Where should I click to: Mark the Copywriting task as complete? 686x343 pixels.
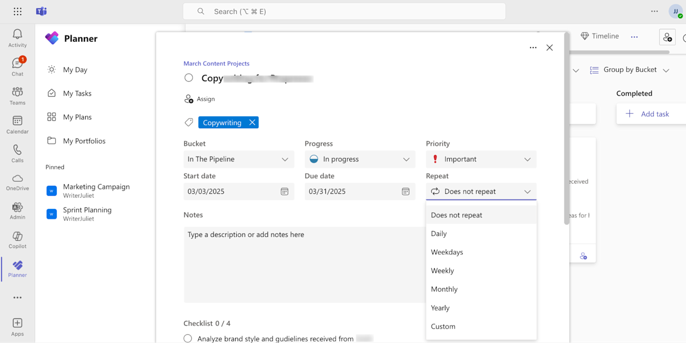coord(189,78)
